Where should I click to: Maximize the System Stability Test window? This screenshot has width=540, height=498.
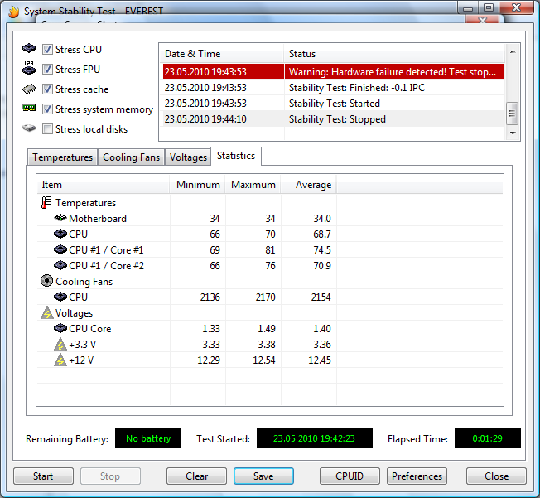489,7
